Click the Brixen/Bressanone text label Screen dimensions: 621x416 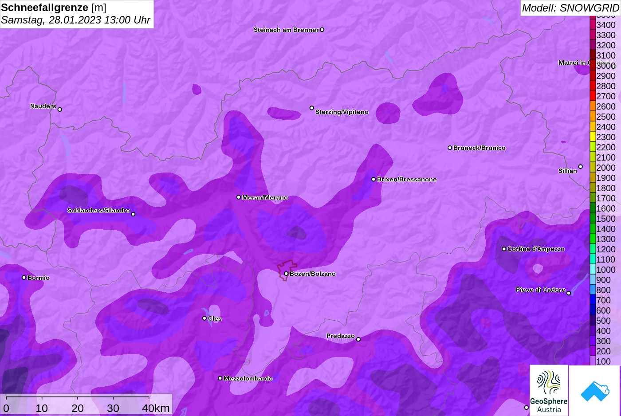pyautogui.click(x=407, y=179)
